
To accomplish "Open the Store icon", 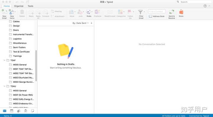I will pos(181,12).
